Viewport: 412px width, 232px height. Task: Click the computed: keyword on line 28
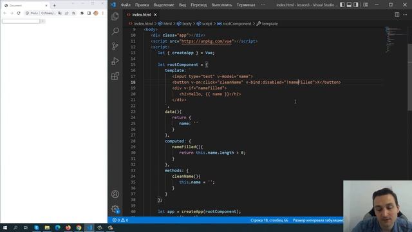(x=176, y=141)
